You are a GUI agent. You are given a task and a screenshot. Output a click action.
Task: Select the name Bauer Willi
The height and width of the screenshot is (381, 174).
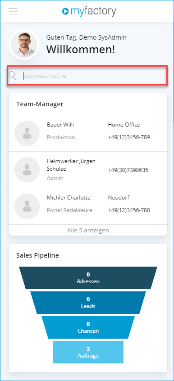[x=60, y=125]
